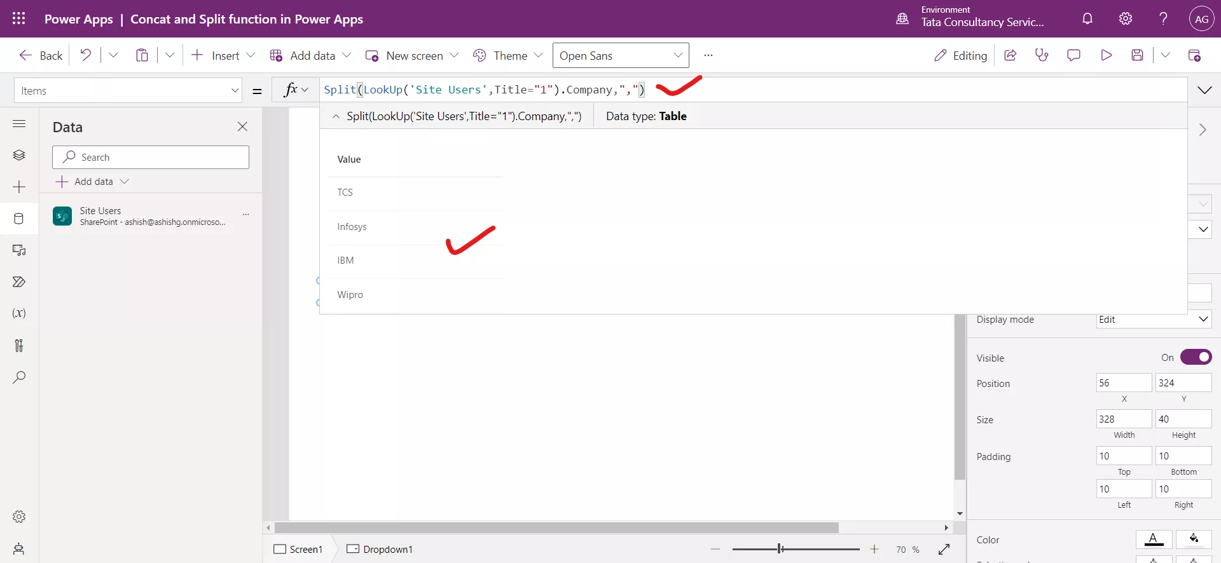Open the Tree view layers icon
1221x563 pixels.
click(x=19, y=155)
